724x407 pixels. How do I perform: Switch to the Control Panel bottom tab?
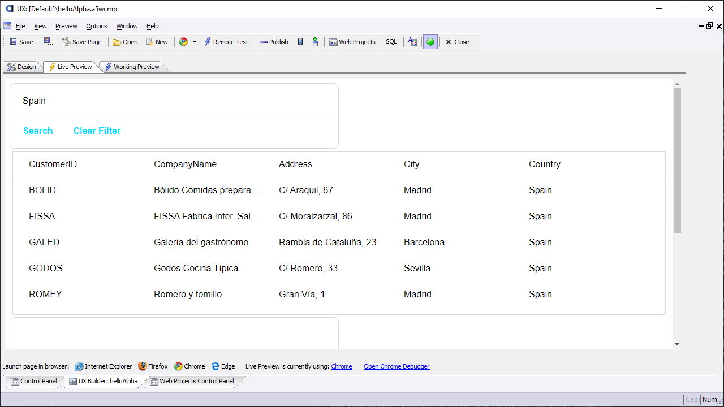tap(35, 382)
